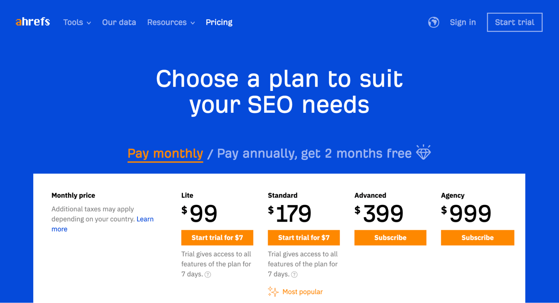The height and width of the screenshot is (303, 559).
Task: Click the Standard trial help question mark
Action: [294, 275]
